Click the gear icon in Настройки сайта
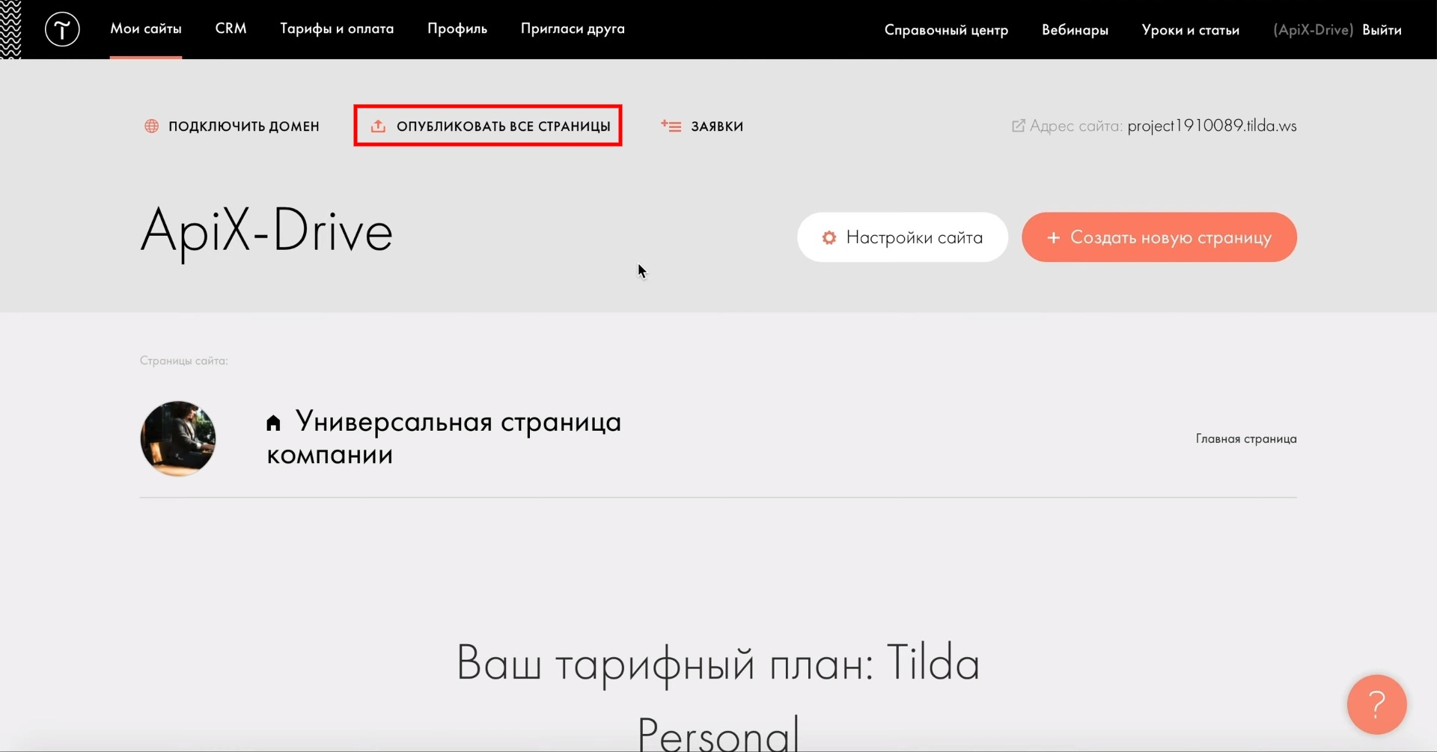1437x752 pixels. [x=829, y=237]
